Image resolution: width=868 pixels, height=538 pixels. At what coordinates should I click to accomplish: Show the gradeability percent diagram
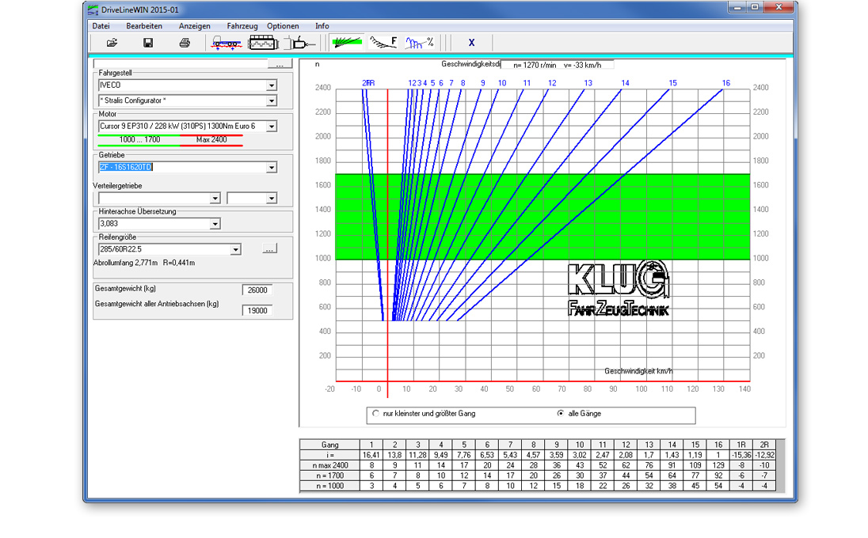[420, 43]
